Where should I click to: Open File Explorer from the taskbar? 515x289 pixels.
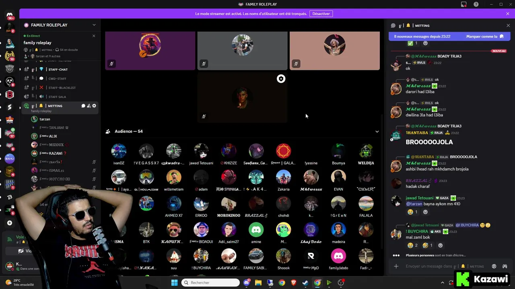(x=258, y=283)
